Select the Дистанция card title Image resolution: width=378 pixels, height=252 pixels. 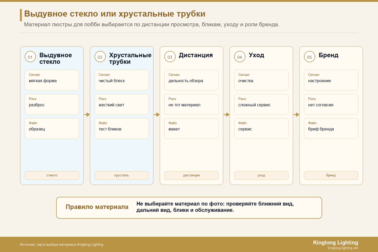[x=196, y=55]
